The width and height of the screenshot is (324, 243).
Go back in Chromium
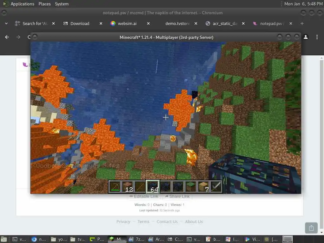point(7,37)
